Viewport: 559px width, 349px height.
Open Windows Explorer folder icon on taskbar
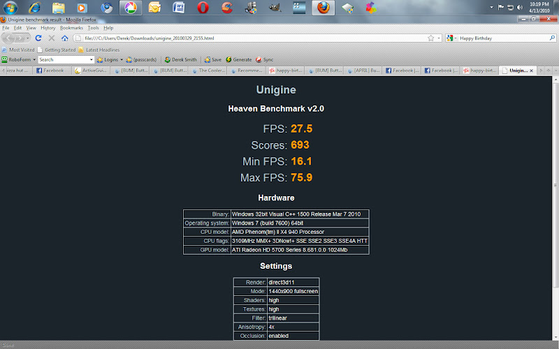(59, 8)
